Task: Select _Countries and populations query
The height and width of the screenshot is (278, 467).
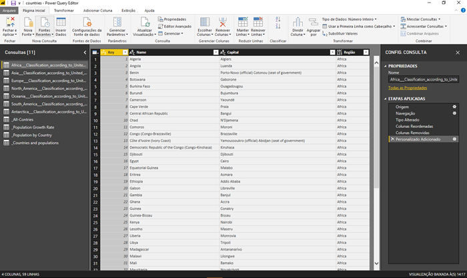Action: (45, 143)
